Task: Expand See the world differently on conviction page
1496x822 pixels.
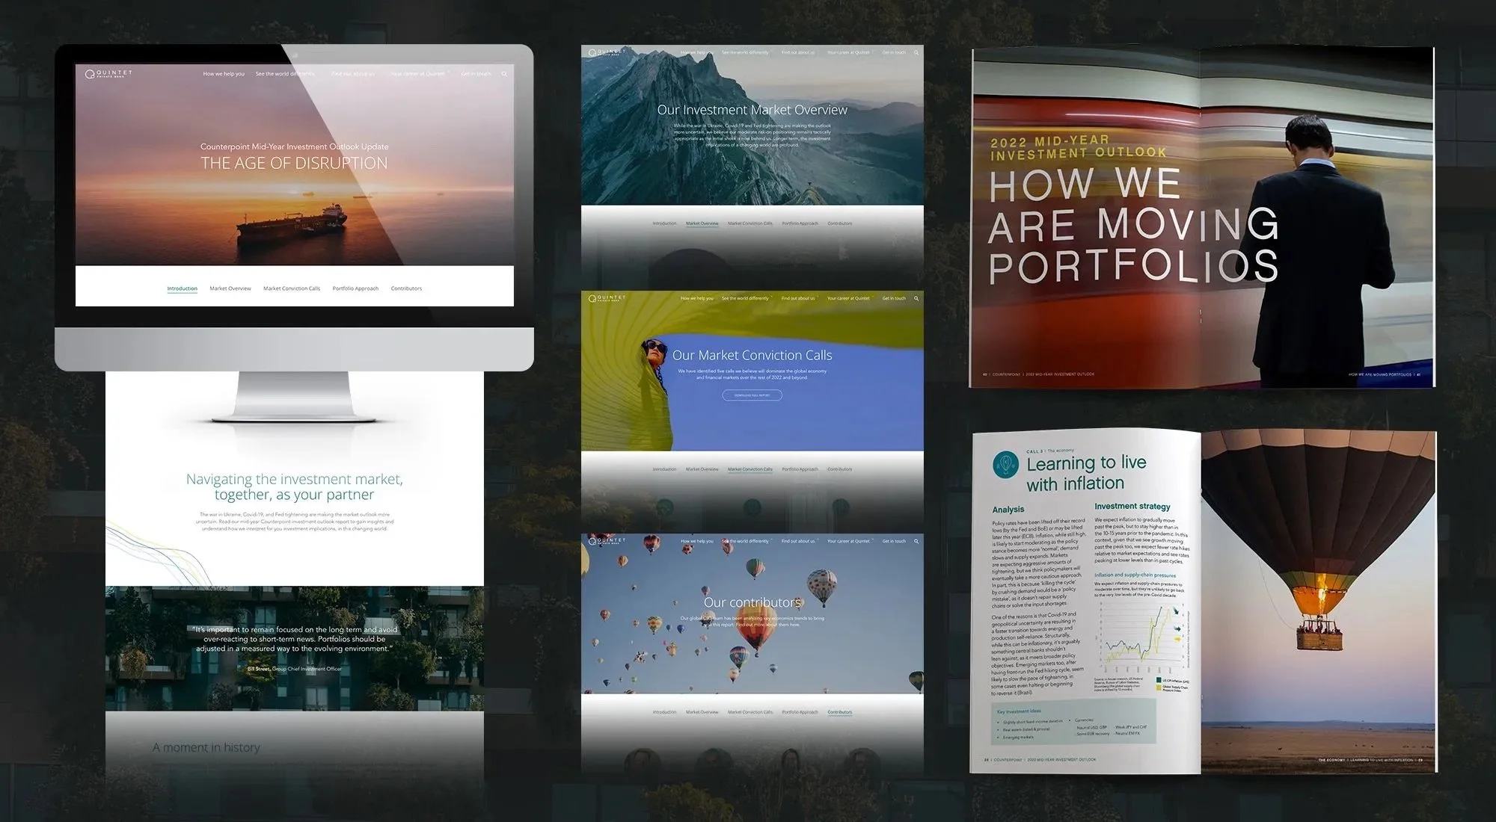Action: (745, 298)
